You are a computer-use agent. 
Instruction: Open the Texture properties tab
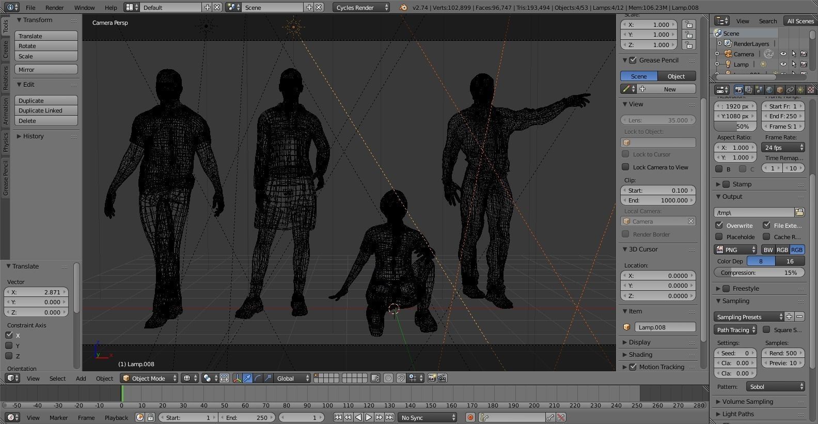[x=811, y=89]
